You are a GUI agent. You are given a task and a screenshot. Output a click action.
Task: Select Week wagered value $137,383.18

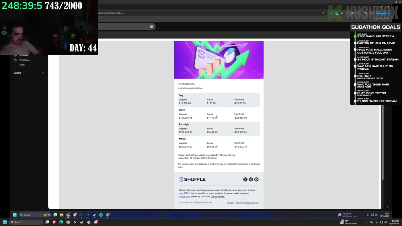coord(185,118)
